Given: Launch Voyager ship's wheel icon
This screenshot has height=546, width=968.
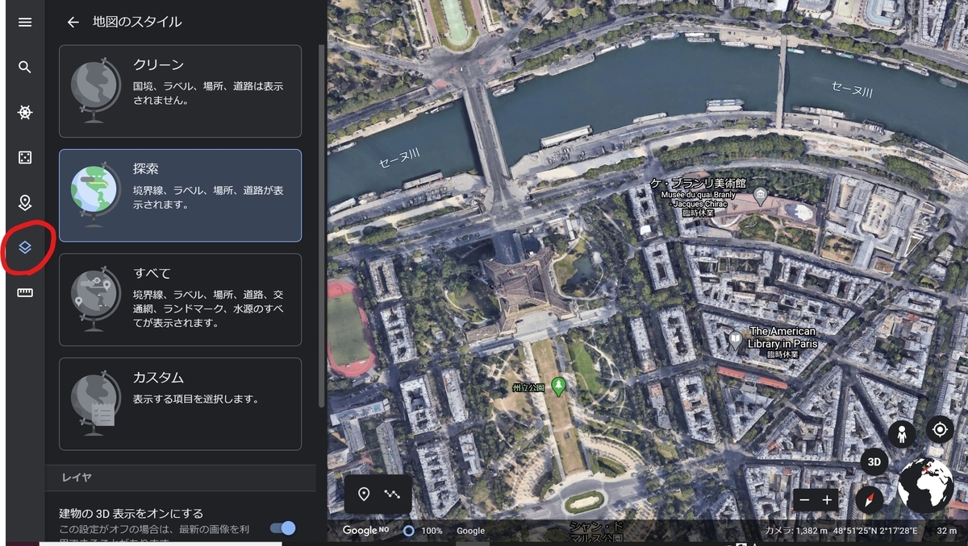Looking at the screenshot, I should click(x=25, y=112).
